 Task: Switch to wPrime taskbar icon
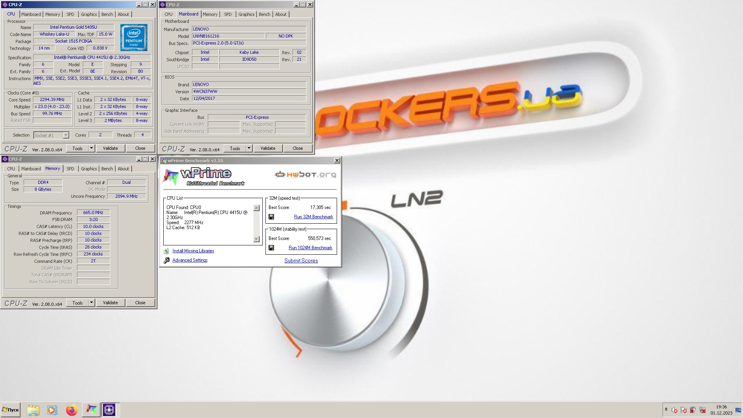pyautogui.click(x=91, y=410)
